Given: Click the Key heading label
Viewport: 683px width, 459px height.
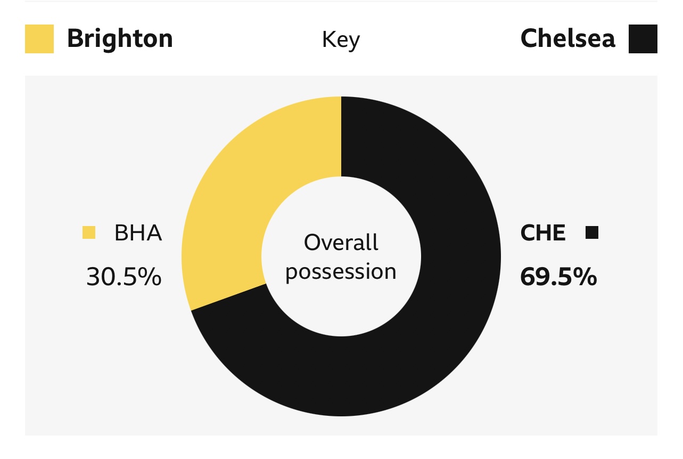Looking at the screenshot, I should tap(341, 40).
